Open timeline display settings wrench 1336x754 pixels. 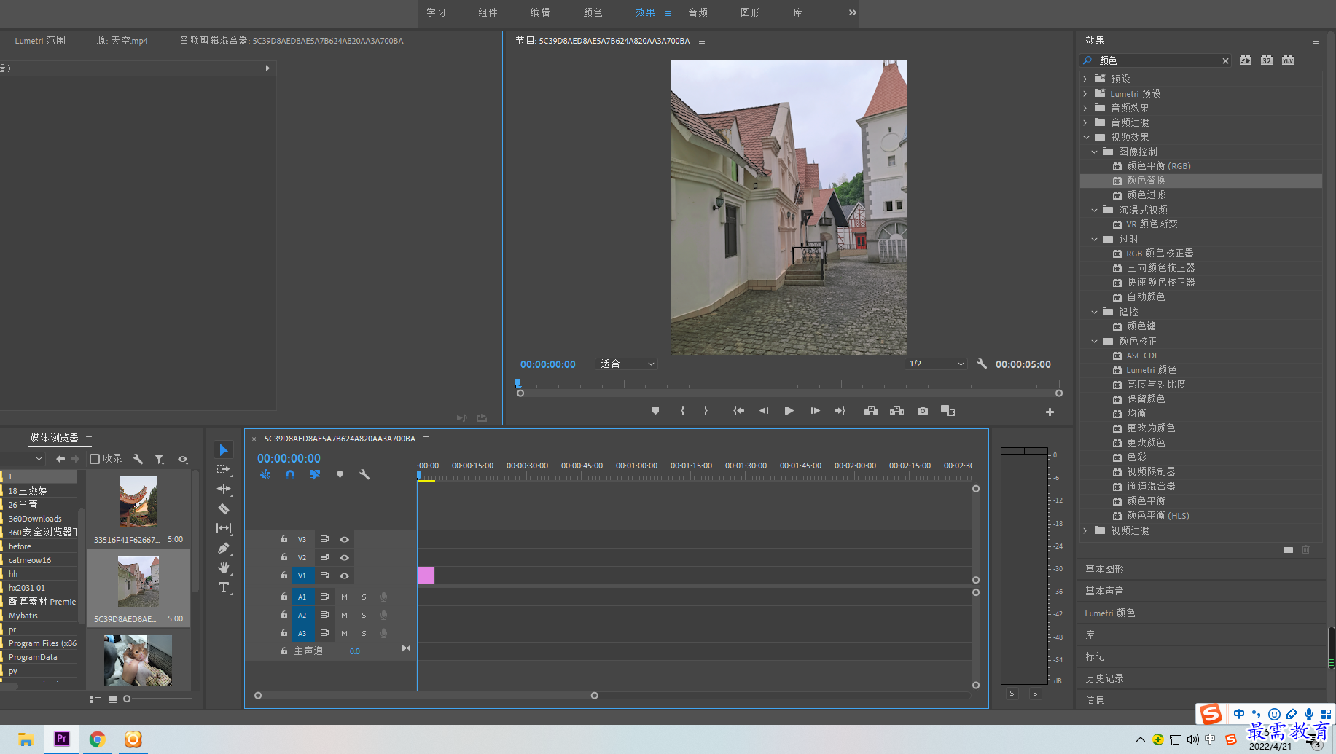tap(364, 474)
